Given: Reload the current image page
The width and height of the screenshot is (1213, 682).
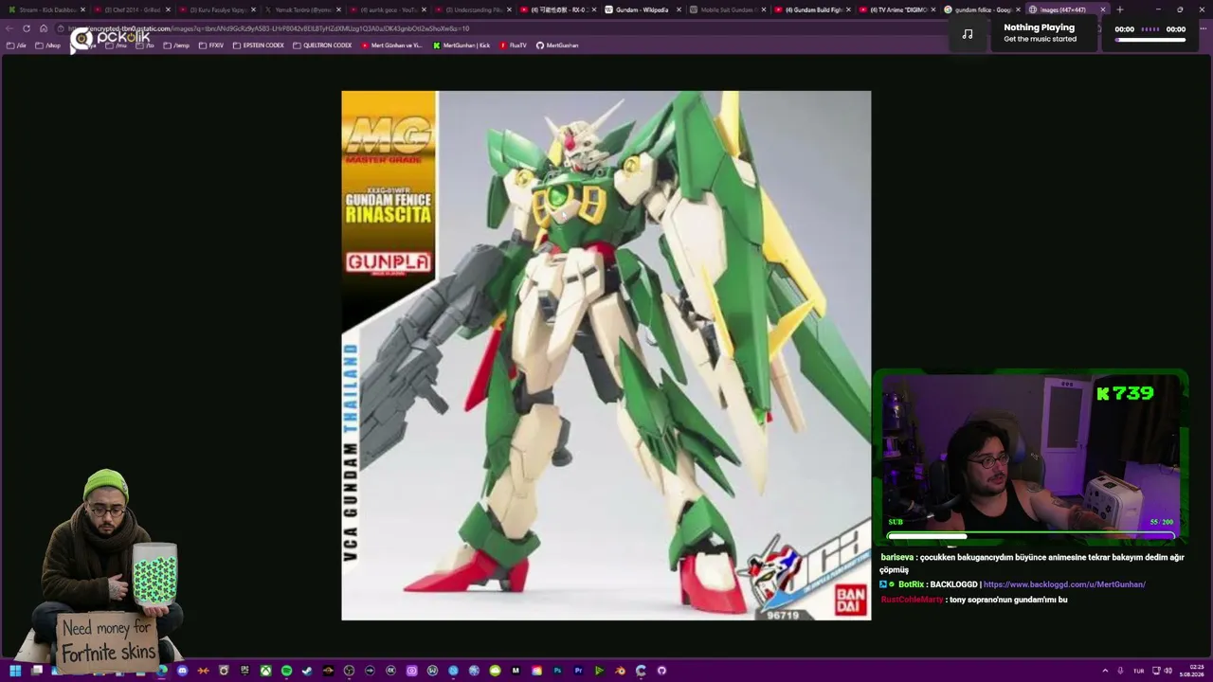Looking at the screenshot, I should pyautogui.click(x=27, y=28).
